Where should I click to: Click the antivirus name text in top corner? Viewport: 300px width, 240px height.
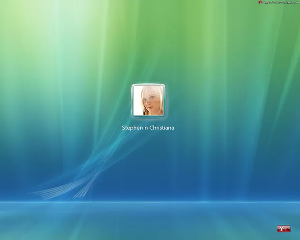click(281, 2)
